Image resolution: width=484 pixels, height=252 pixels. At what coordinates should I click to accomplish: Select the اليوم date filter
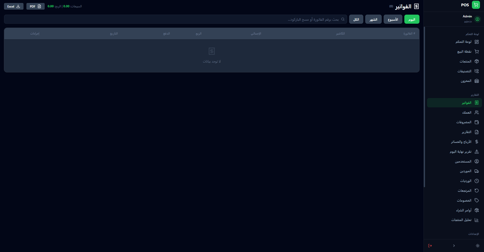coord(412,19)
